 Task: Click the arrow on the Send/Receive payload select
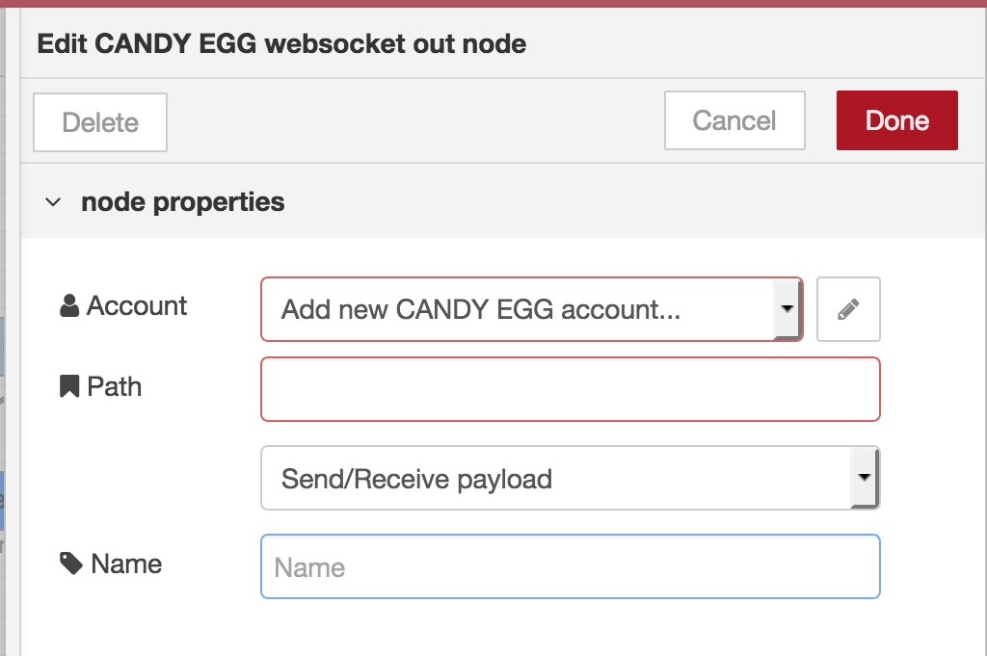[x=865, y=477]
